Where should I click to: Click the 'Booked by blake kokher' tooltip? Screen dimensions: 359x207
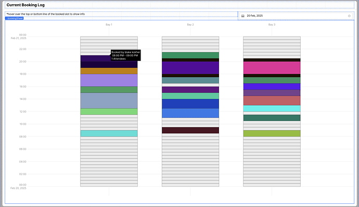pos(126,55)
